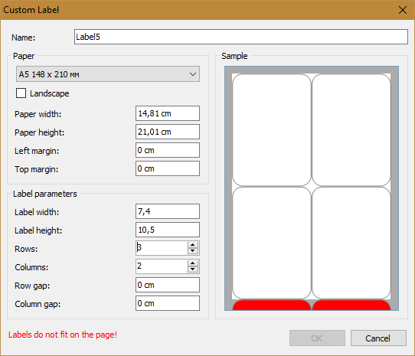Click the Row gap field
The height and width of the screenshot is (356, 415).
(x=168, y=285)
